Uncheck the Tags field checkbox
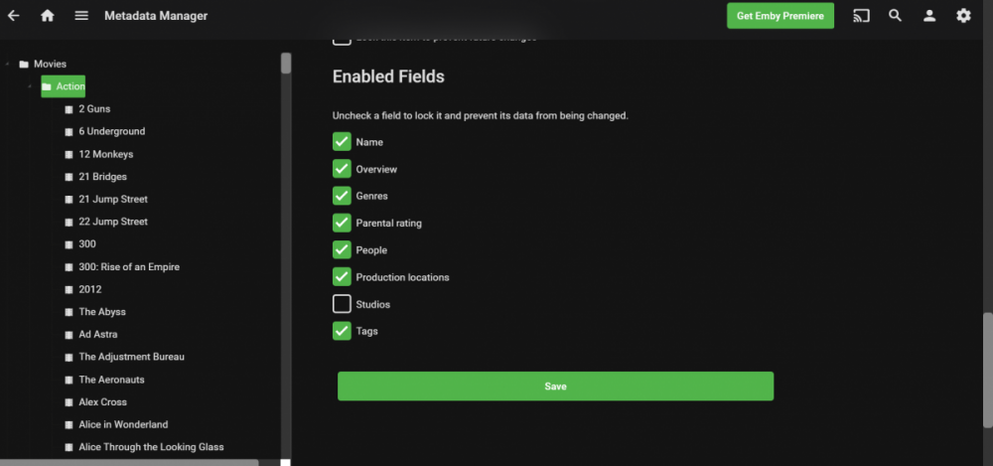Viewport: 993px width, 466px height. point(342,331)
